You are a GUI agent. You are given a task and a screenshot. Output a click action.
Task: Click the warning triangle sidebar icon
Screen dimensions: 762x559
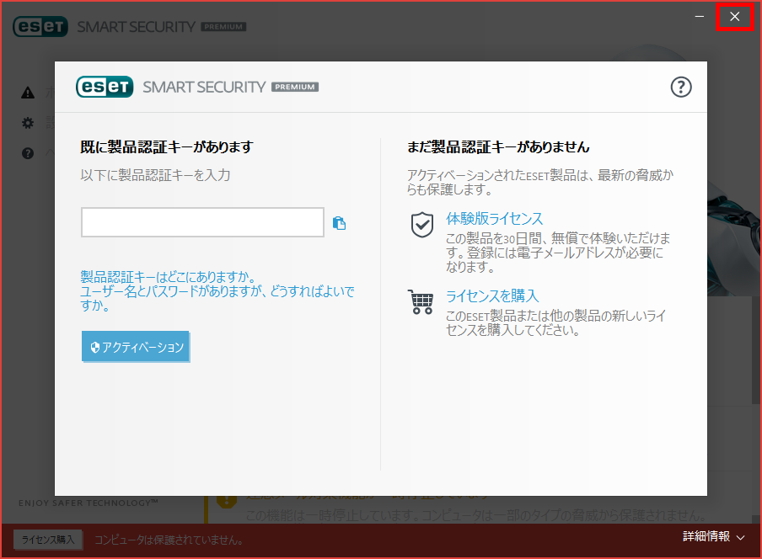pos(28,93)
